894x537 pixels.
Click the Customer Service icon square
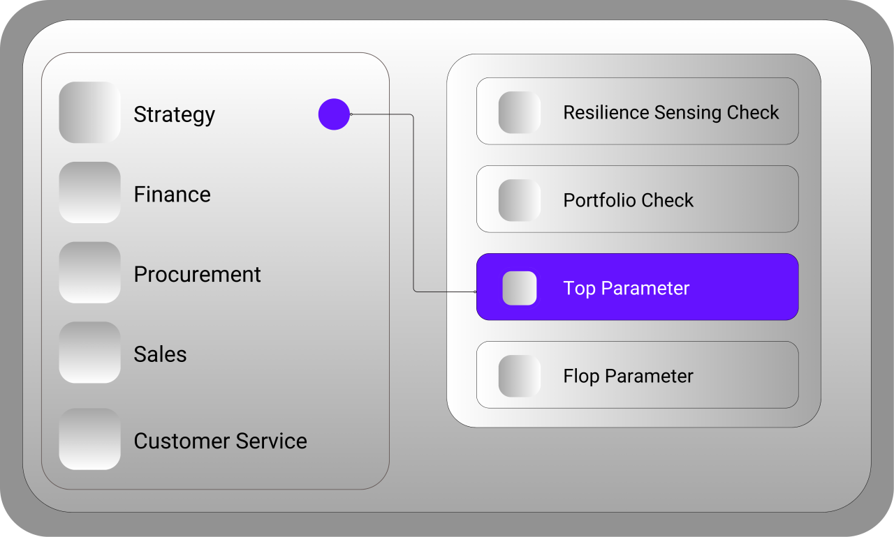point(89,439)
